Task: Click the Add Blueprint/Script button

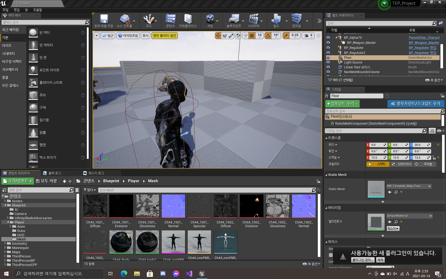Action: pyautogui.click(x=416, y=104)
